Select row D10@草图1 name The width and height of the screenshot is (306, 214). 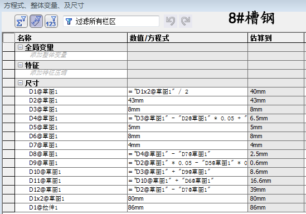pos(45,172)
